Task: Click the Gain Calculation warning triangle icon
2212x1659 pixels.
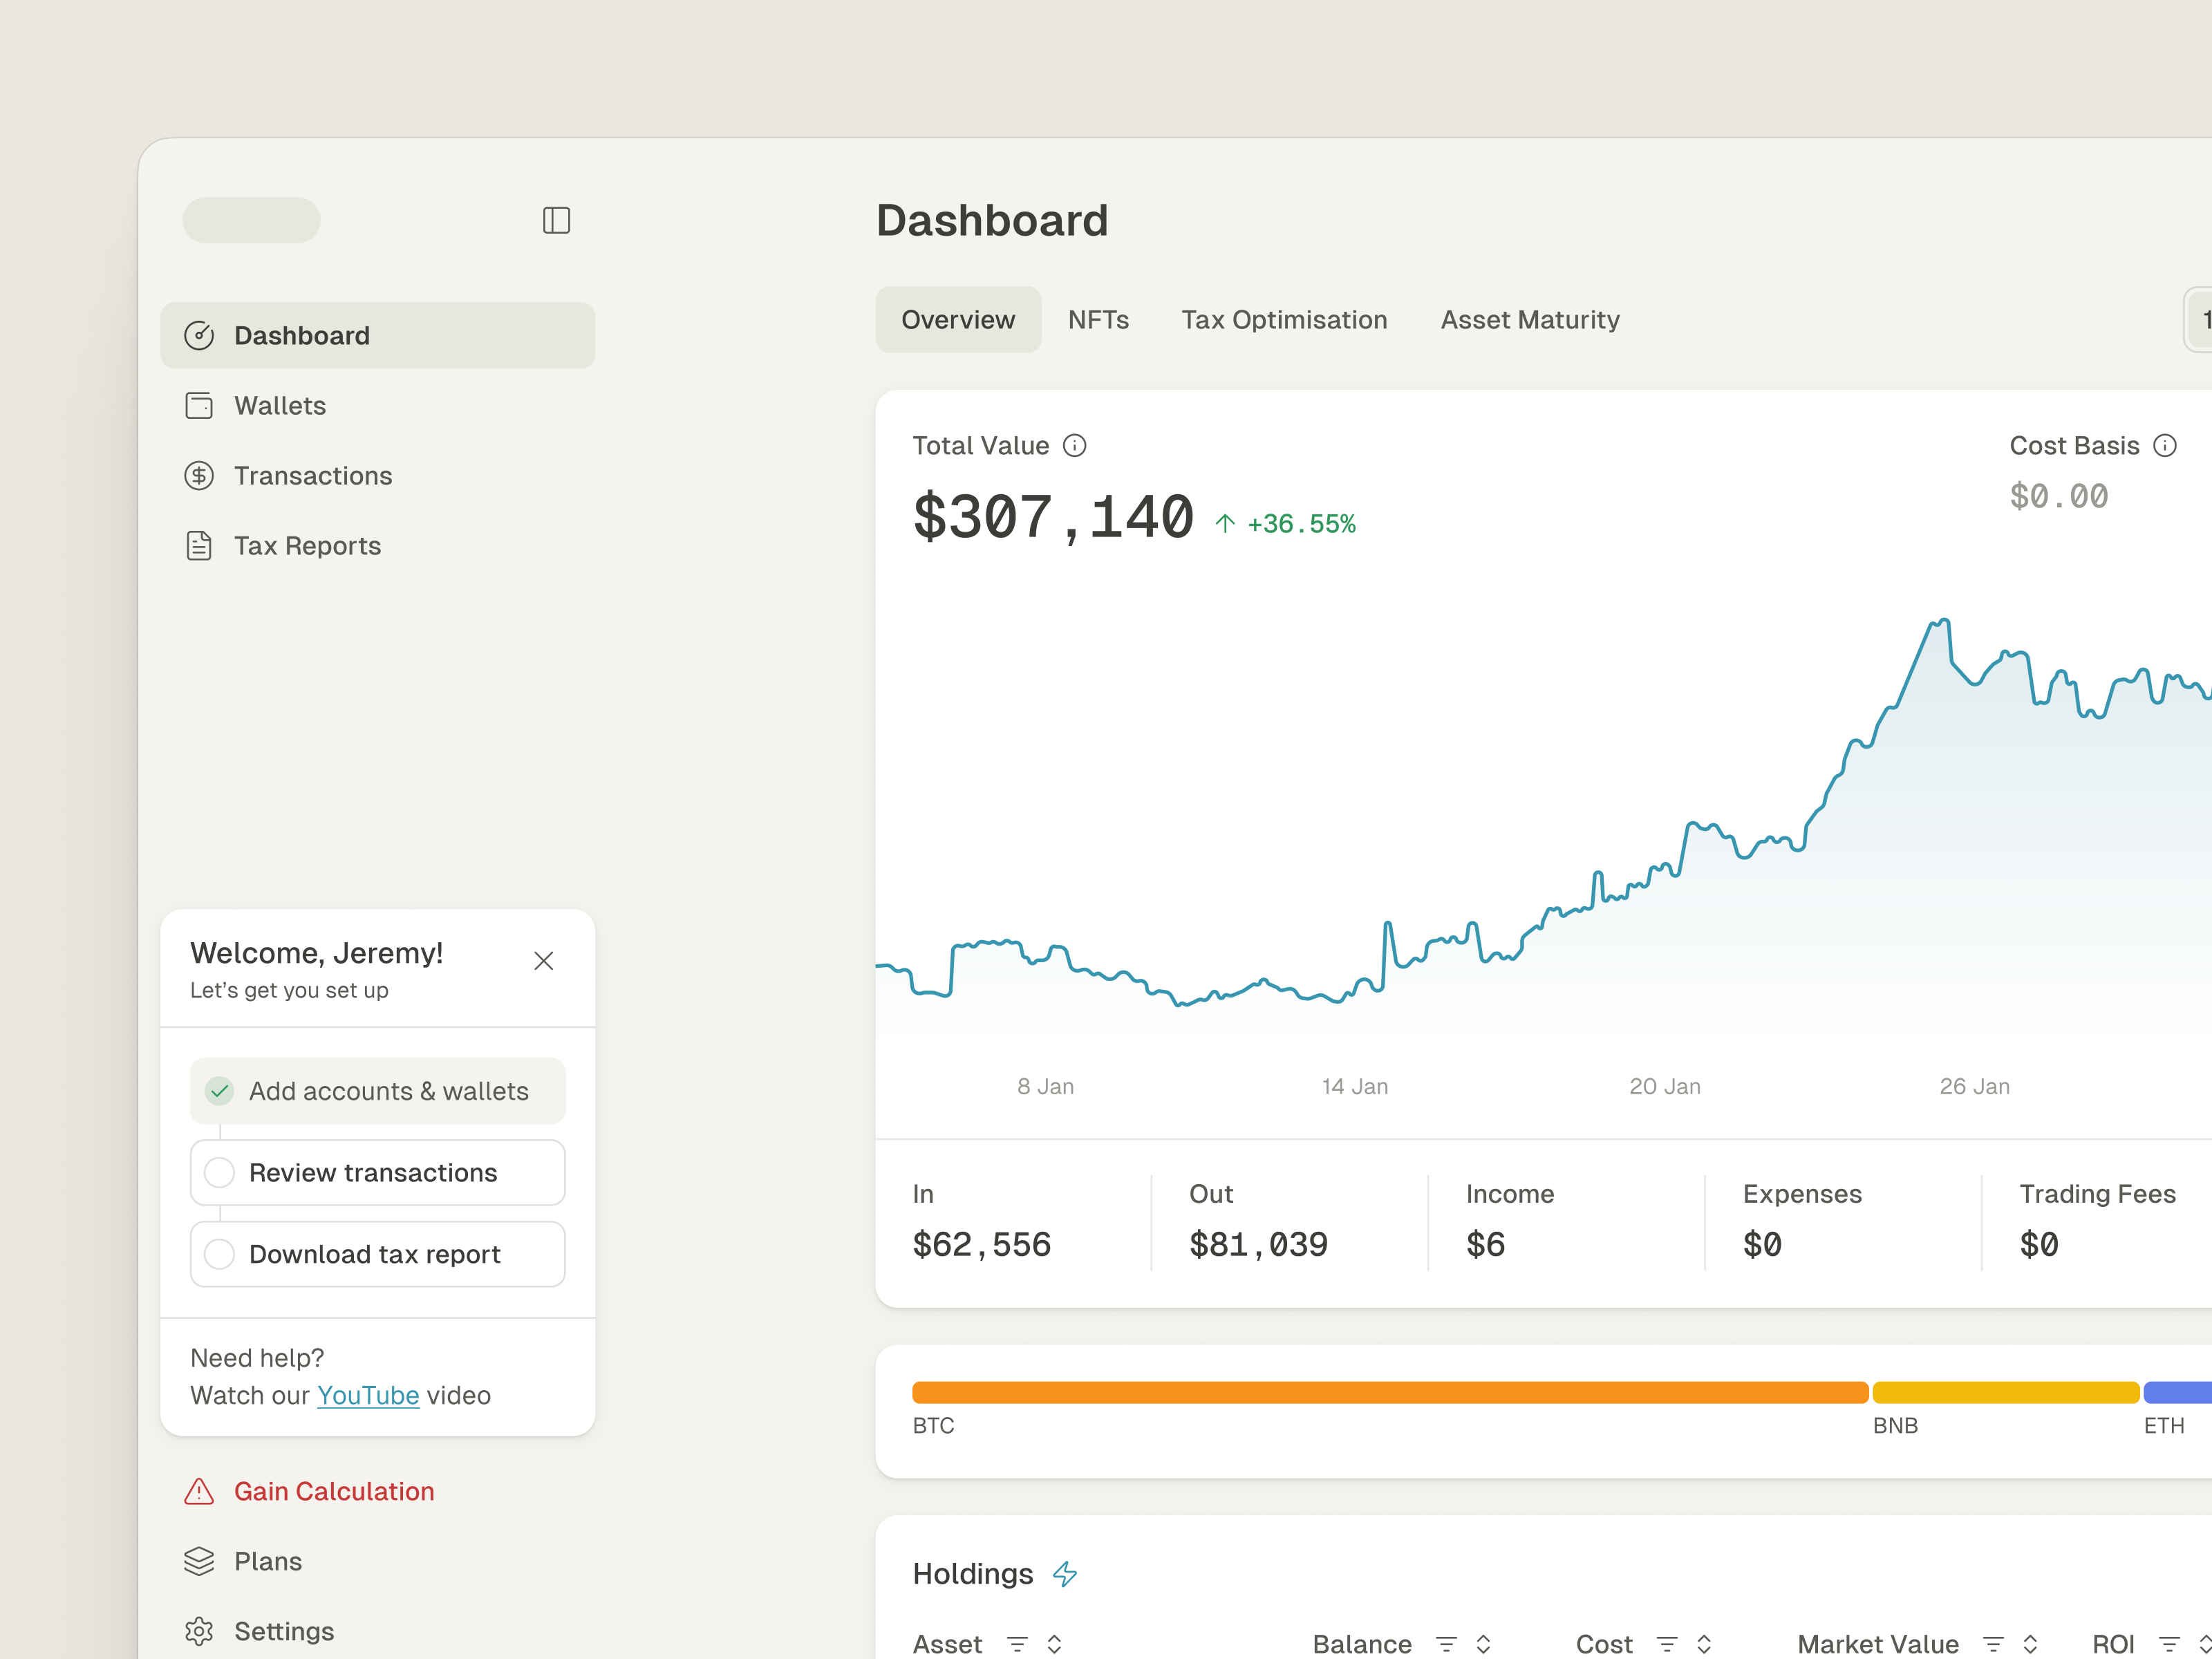Action: (199, 1491)
